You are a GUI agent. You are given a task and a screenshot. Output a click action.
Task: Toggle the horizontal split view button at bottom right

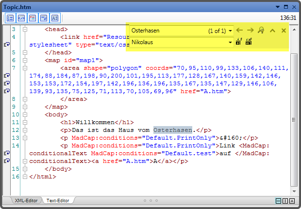coord(278,201)
